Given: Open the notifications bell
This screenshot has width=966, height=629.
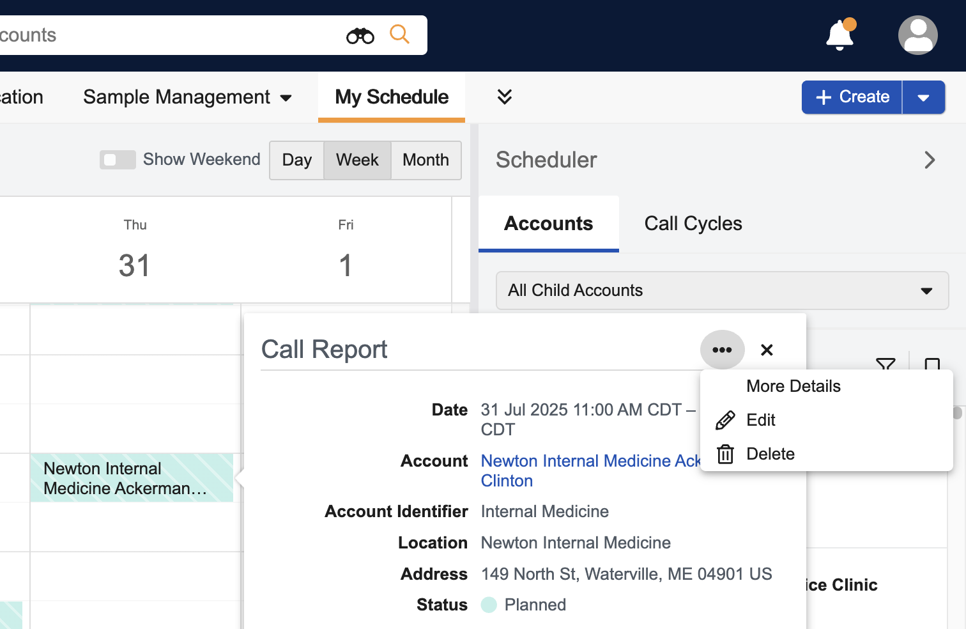Looking at the screenshot, I should click(839, 35).
